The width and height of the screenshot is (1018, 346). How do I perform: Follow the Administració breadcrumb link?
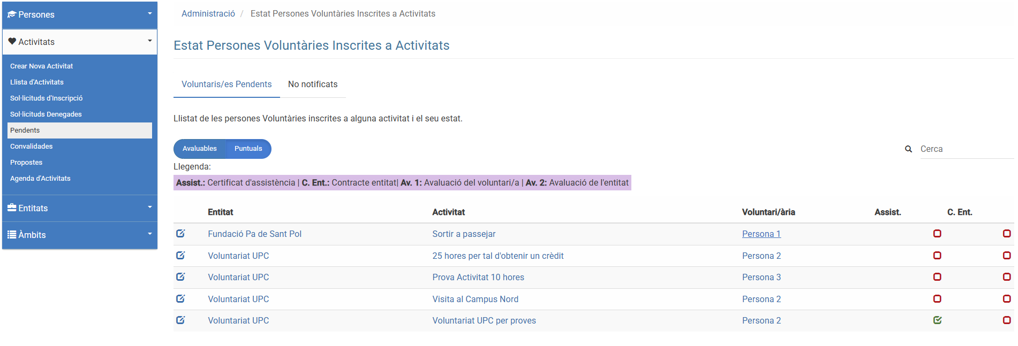[208, 13]
